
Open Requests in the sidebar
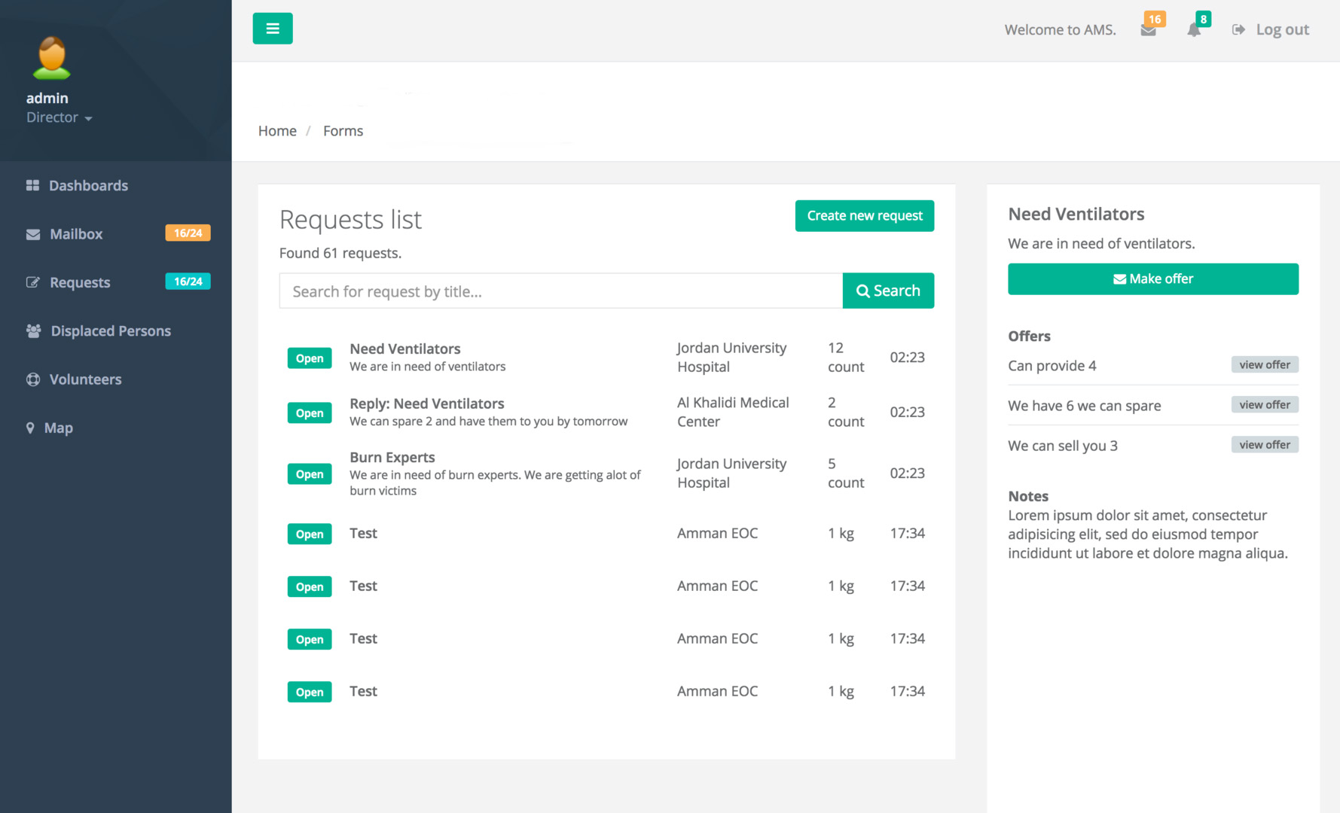(80, 282)
